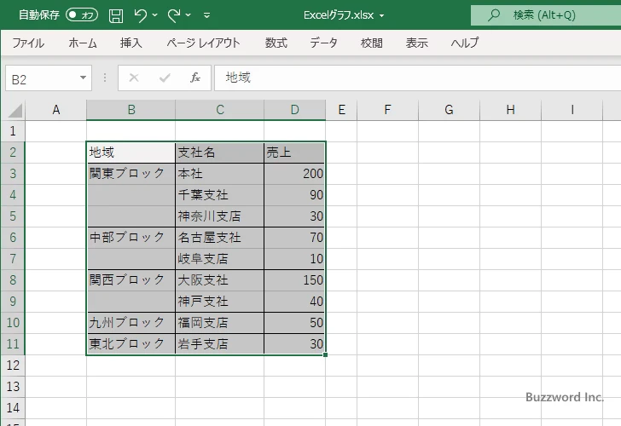
Task: Open the ページ レイアウト ribbon tab
Action: (203, 43)
